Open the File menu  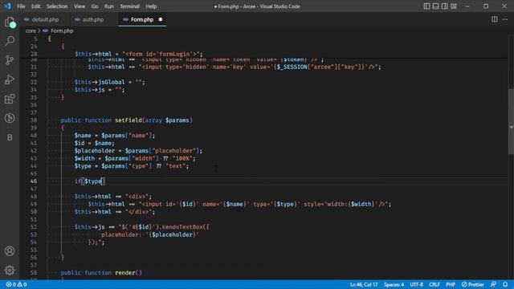21,6
